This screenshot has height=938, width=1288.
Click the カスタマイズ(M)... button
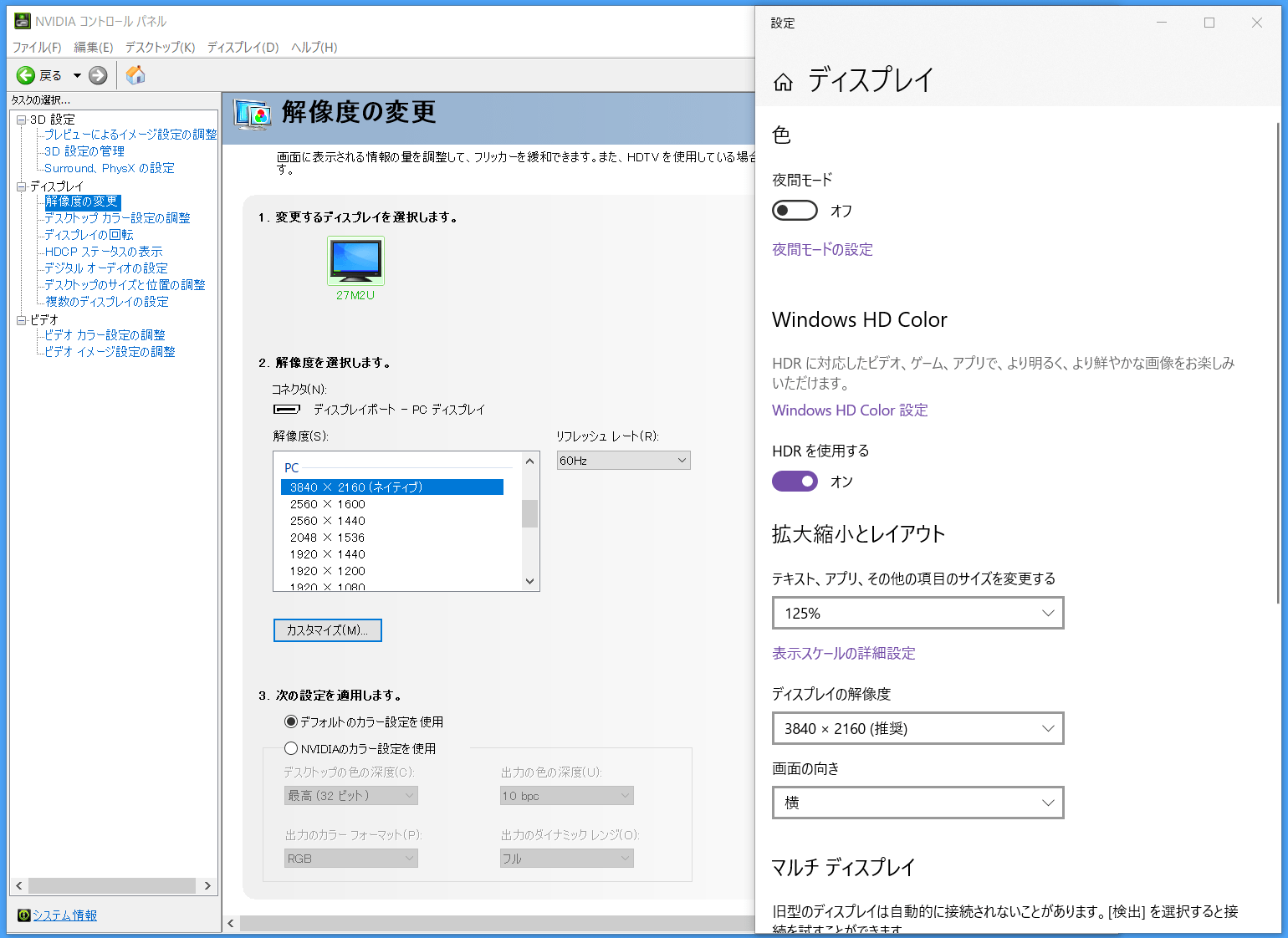328,630
